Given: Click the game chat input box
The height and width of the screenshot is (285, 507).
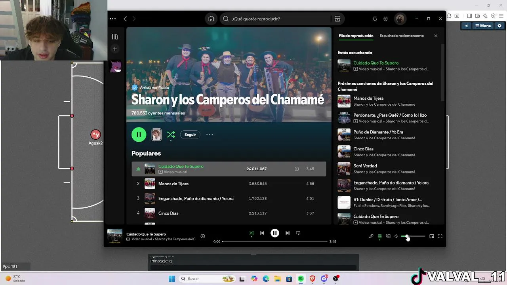Looking at the screenshot, I should (253, 267).
